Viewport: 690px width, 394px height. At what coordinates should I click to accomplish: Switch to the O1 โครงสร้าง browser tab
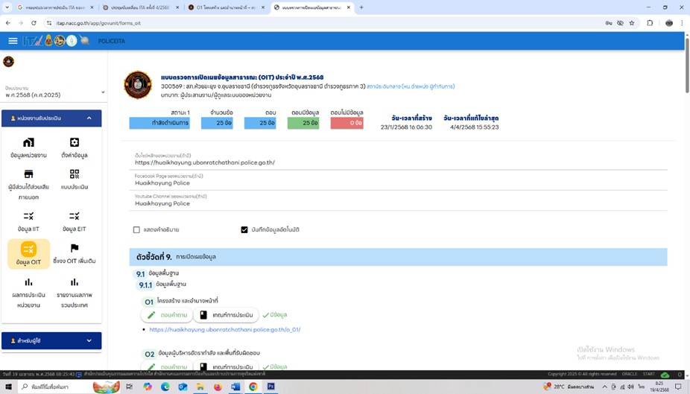[224, 7]
